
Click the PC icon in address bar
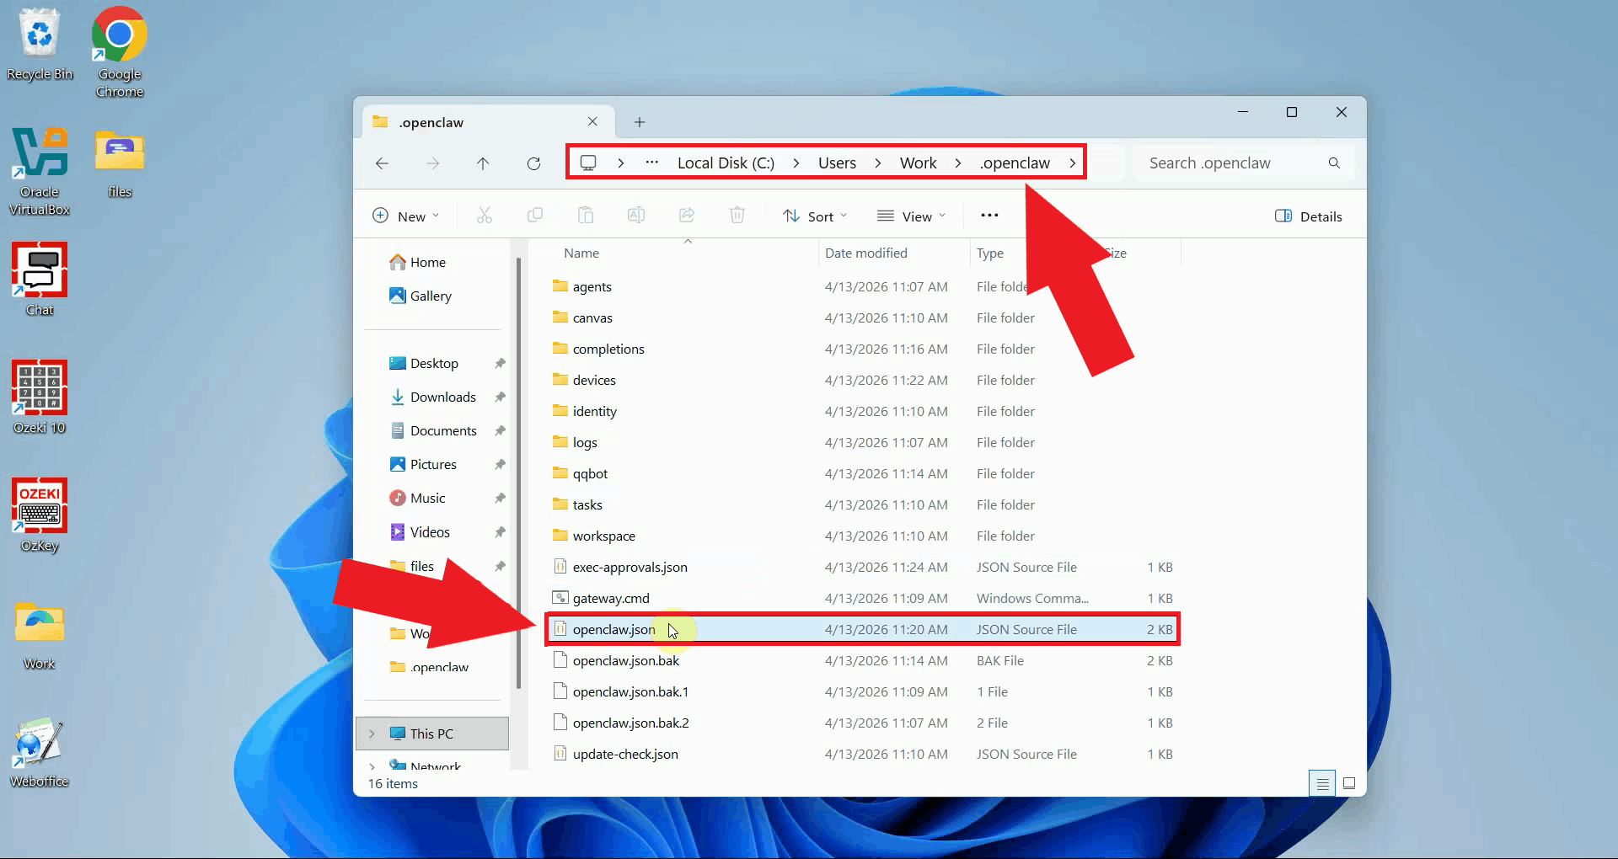click(x=588, y=163)
